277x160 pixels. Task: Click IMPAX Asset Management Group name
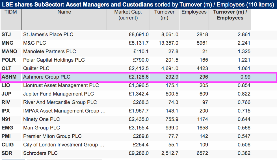(64, 111)
